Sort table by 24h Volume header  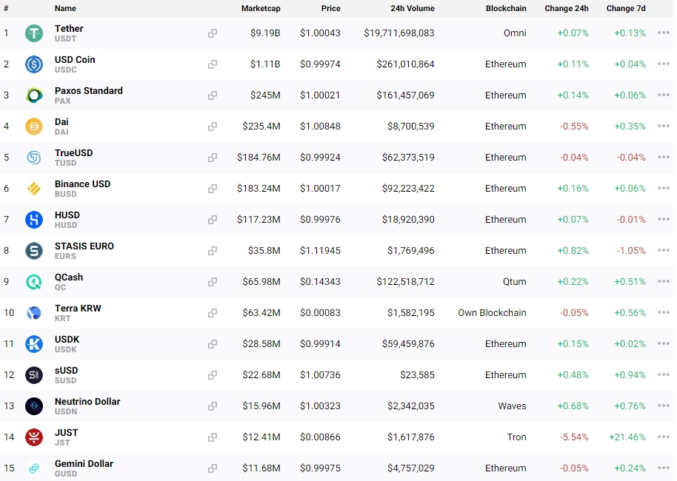click(413, 8)
